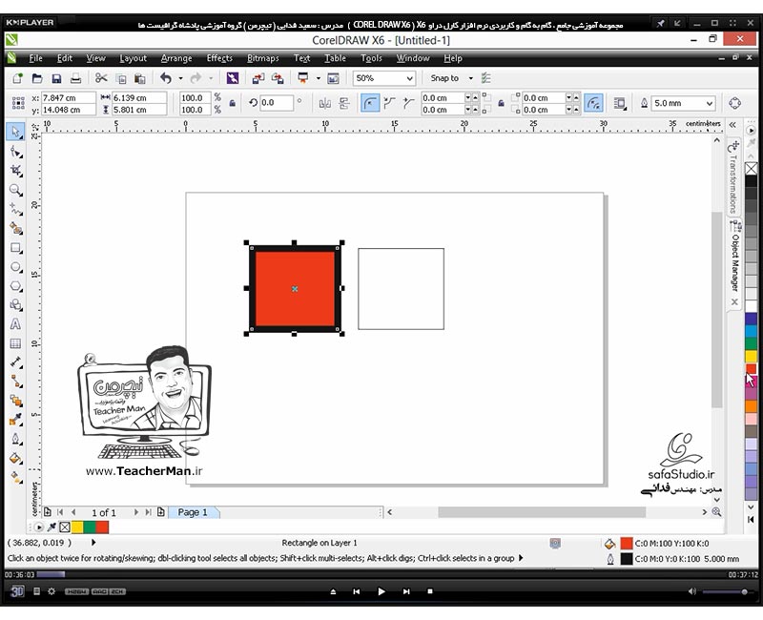This screenshot has width=763, height=620.
Task: Click red swatch in color palette
Action: click(751, 369)
